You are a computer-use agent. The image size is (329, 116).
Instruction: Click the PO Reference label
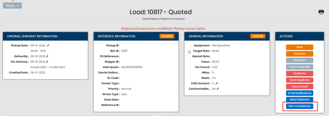[110, 56]
